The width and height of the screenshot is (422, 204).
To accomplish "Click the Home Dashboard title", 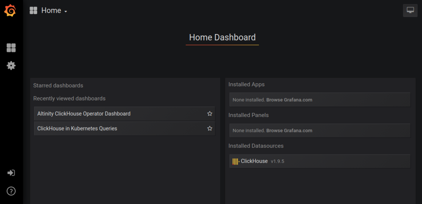I will pyautogui.click(x=222, y=37).
